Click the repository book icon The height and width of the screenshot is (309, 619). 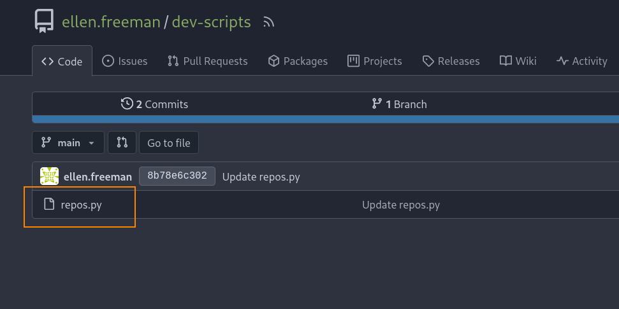pos(44,22)
